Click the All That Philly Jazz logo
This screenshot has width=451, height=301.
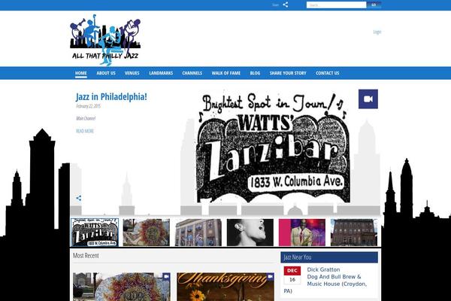click(x=105, y=40)
